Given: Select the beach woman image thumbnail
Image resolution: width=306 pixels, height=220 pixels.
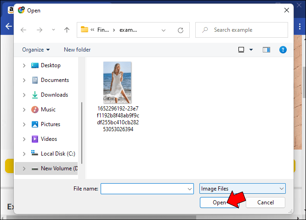Looking at the screenshot, I should (x=117, y=82).
